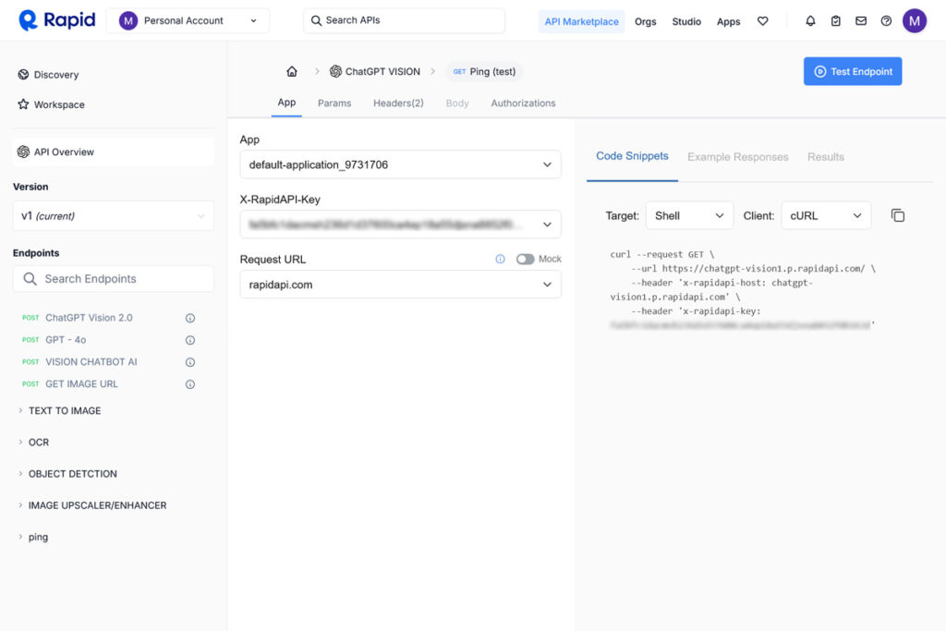Select the Code Snippets tab
The image size is (946, 631).
(x=632, y=156)
